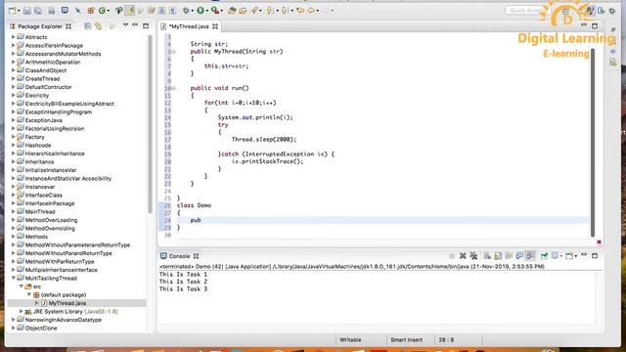Select the (default package) tree item
The image size is (626, 352).
(63, 294)
